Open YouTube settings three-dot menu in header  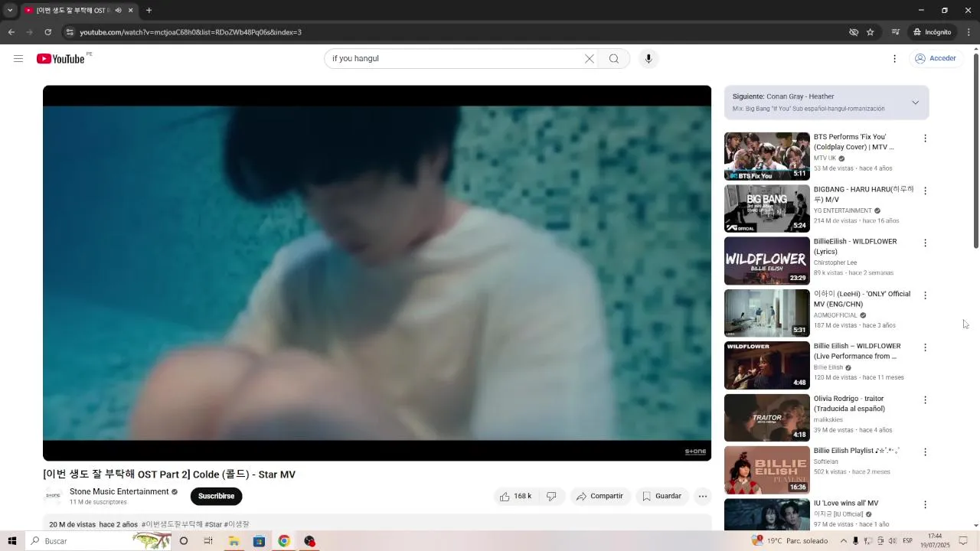click(x=894, y=59)
